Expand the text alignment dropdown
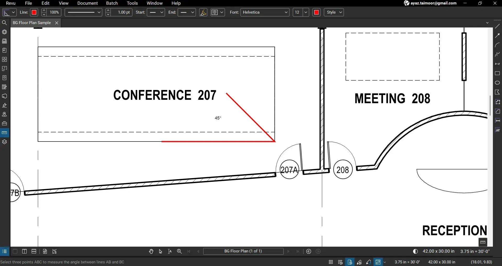 pos(222,12)
